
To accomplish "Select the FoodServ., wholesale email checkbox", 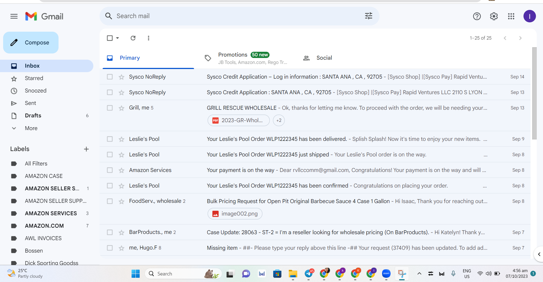I will (x=110, y=201).
